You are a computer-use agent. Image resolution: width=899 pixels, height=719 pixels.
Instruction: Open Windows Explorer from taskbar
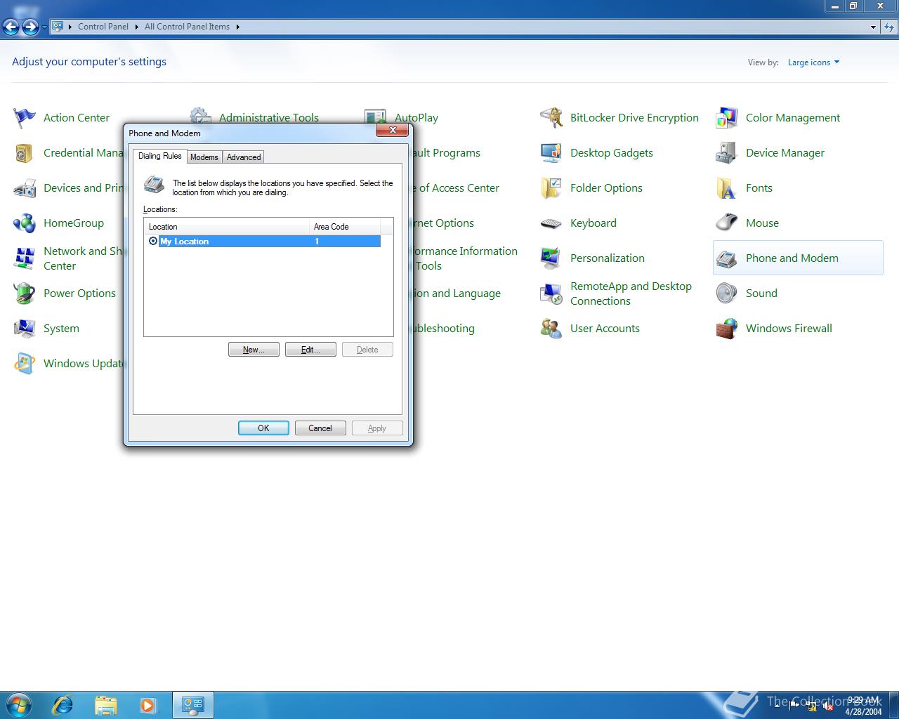pyautogui.click(x=105, y=705)
